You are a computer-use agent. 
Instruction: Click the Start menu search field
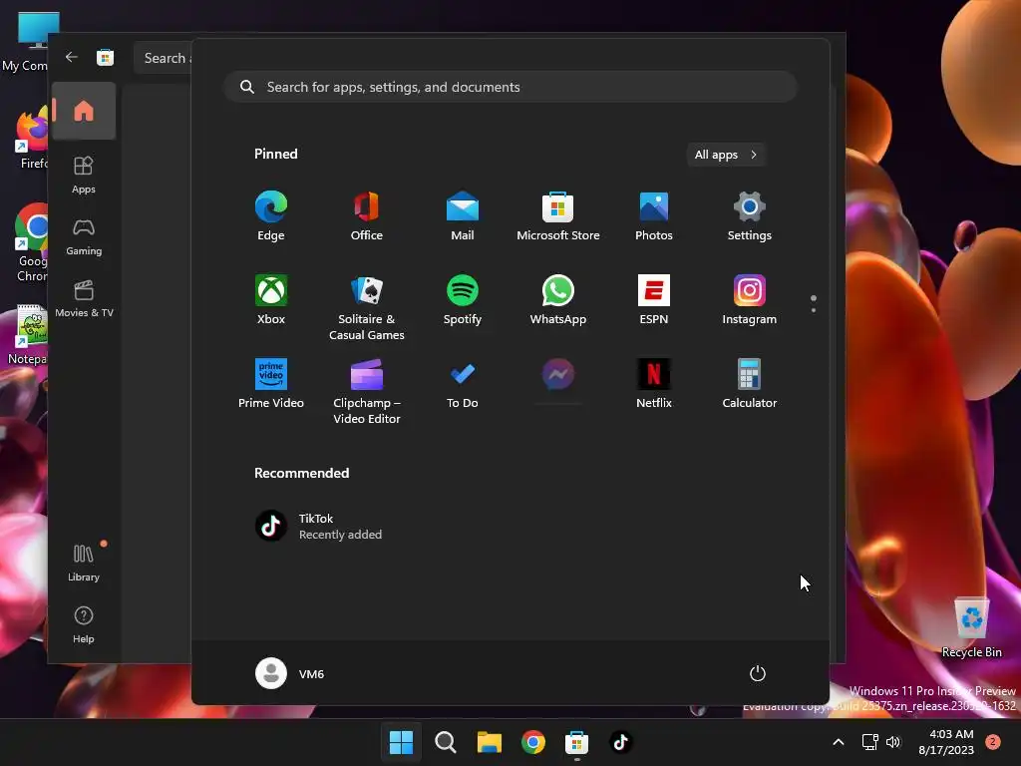510,87
